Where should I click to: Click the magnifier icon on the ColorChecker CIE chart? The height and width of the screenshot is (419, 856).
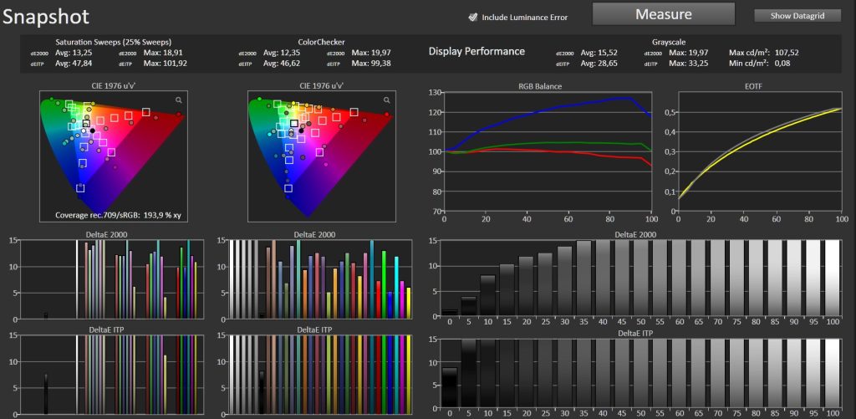(386, 100)
